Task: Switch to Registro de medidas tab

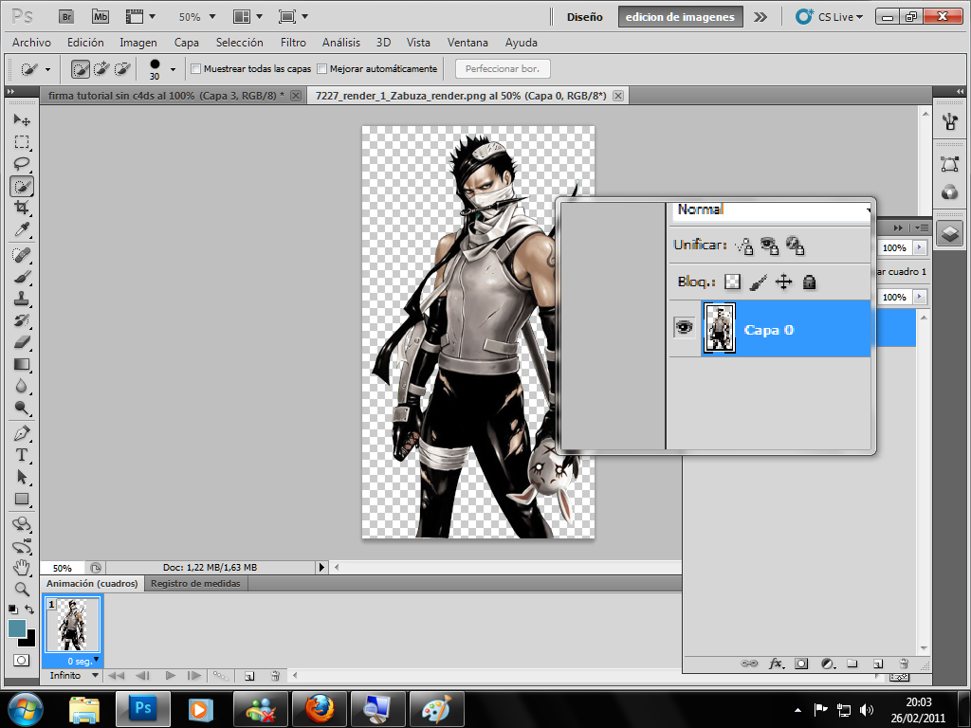Action: coord(195,584)
